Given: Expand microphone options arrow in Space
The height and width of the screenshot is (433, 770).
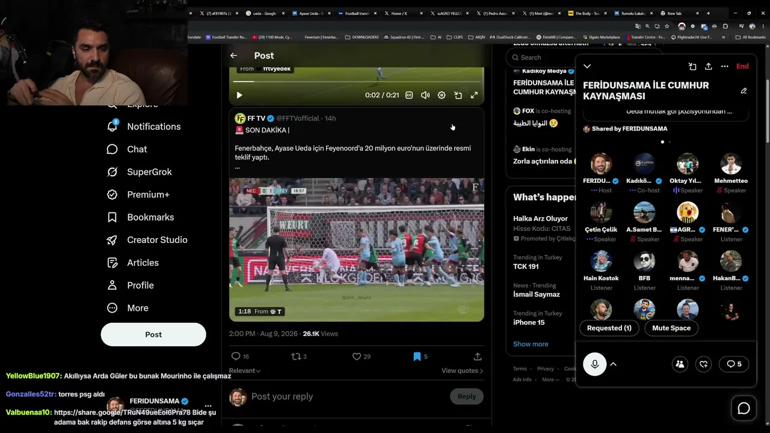Looking at the screenshot, I should click(613, 364).
